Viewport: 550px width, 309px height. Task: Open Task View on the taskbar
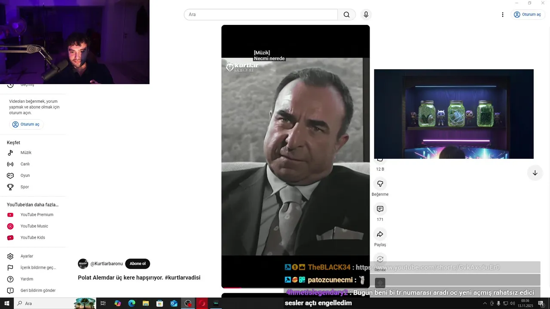[x=103, y=303]
